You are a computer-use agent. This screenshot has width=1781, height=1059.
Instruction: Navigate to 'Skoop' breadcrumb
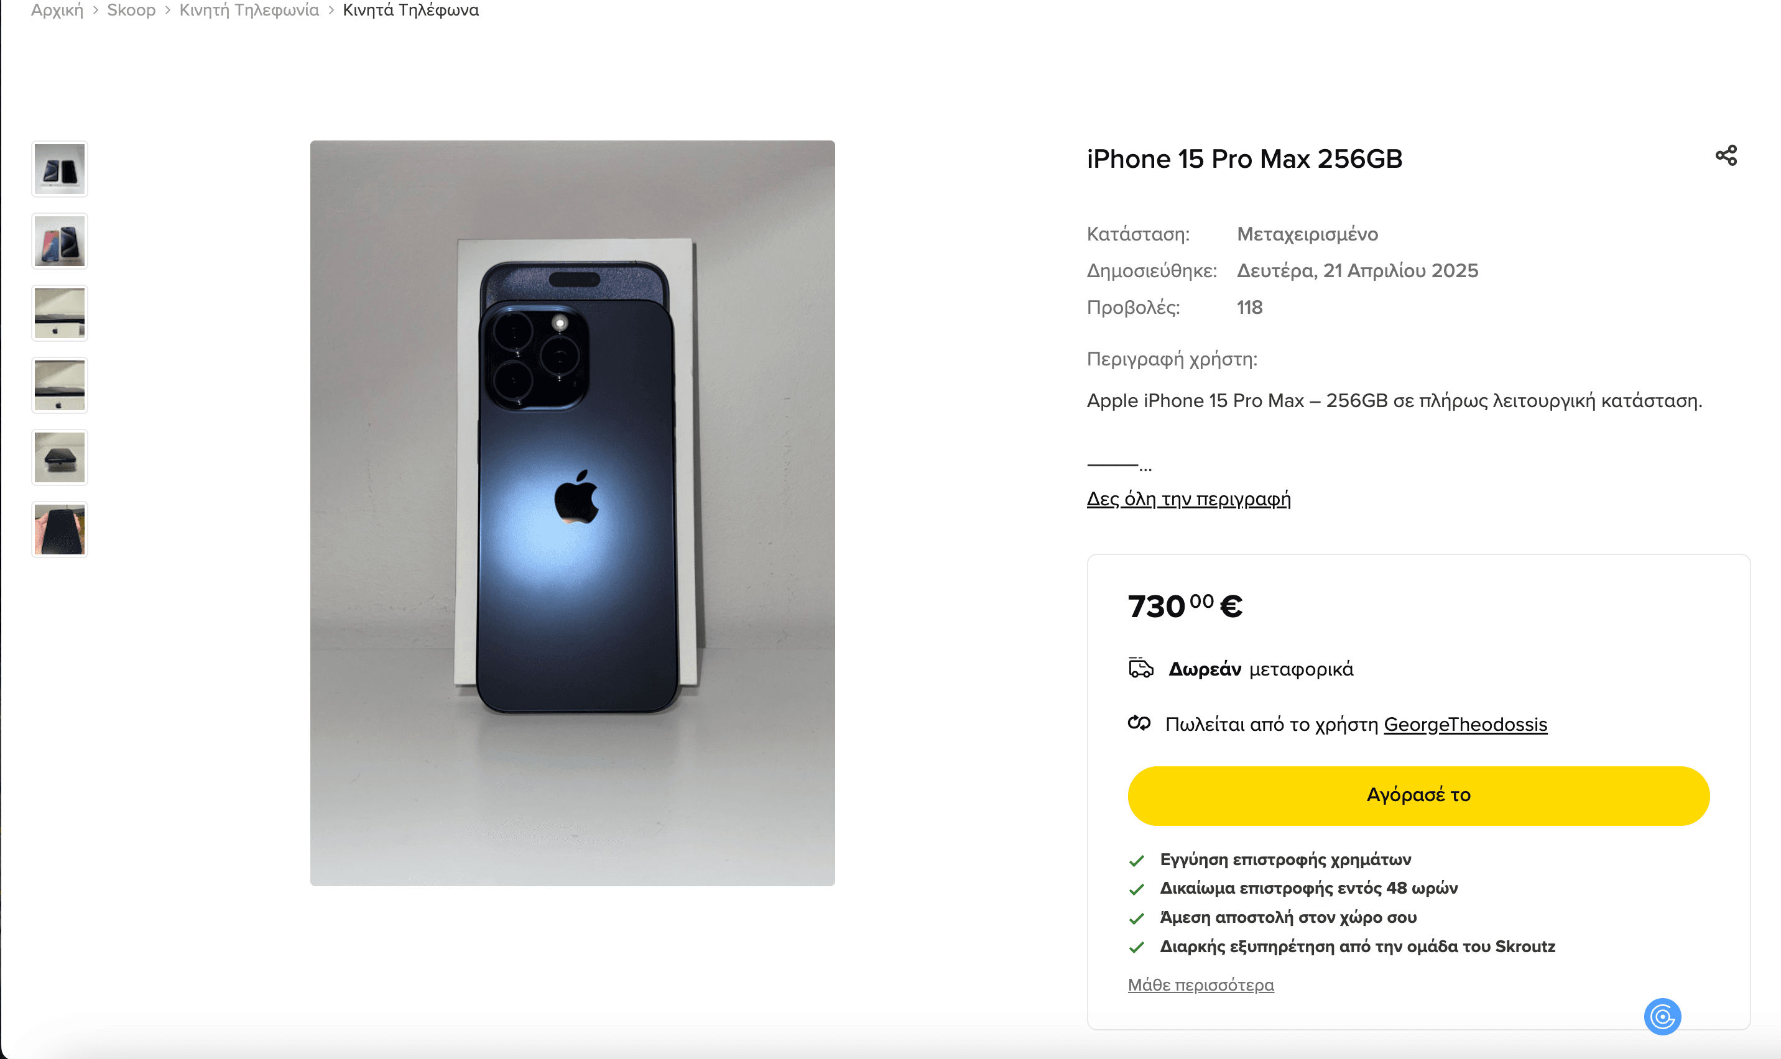coord(131,10)
